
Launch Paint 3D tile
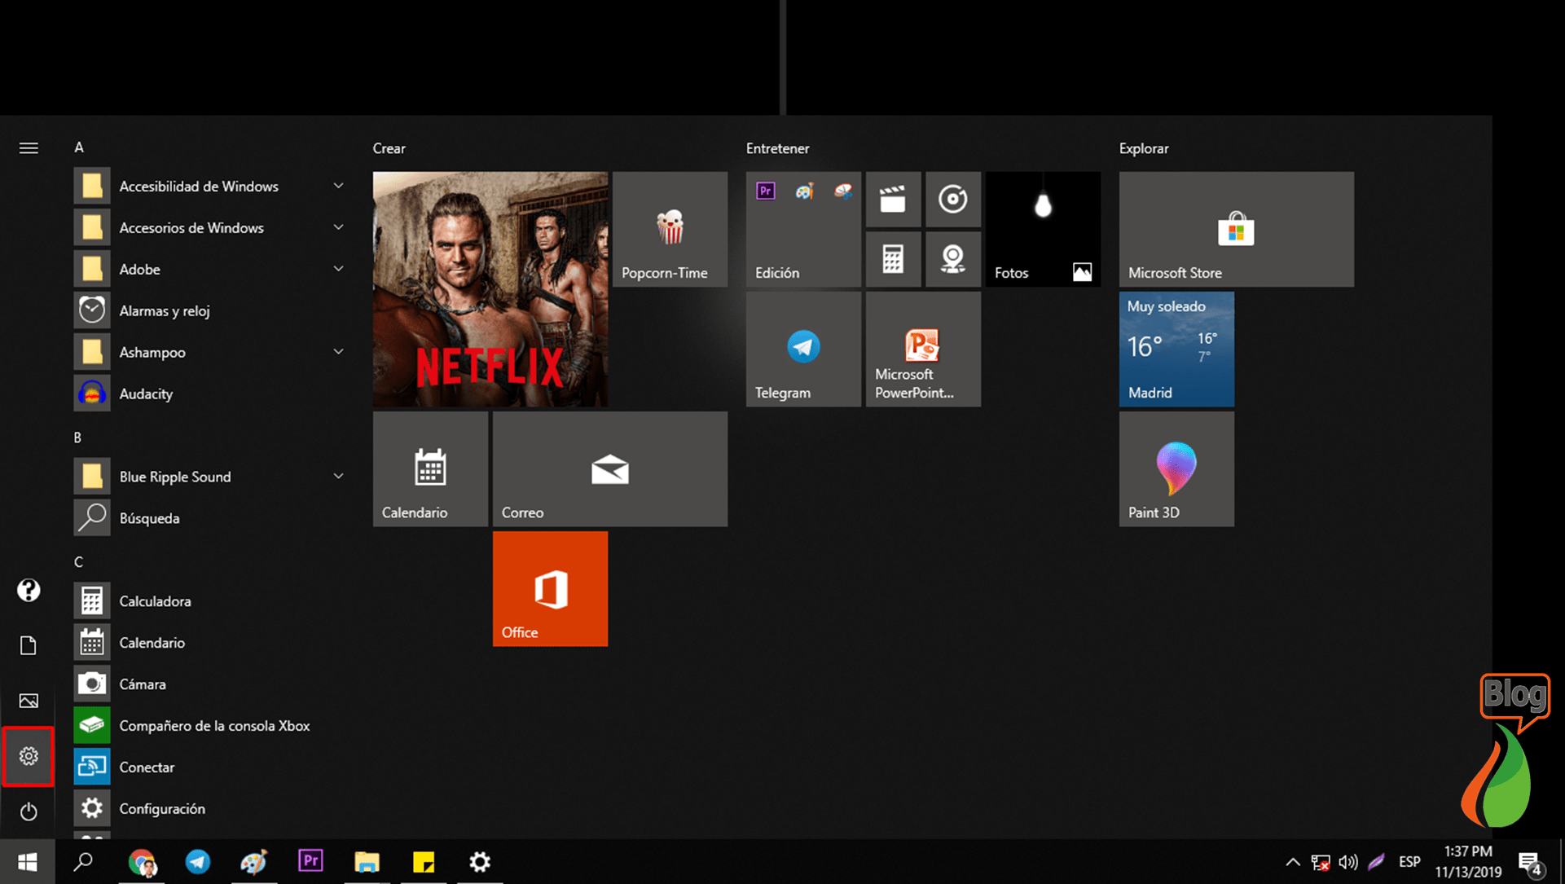click(1176, 468)
